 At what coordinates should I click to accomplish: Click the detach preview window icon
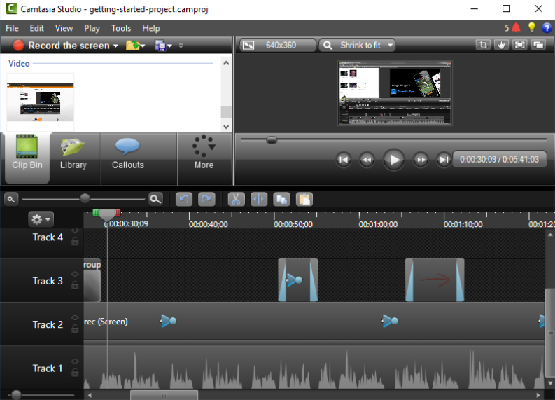[x=538, y=45]
